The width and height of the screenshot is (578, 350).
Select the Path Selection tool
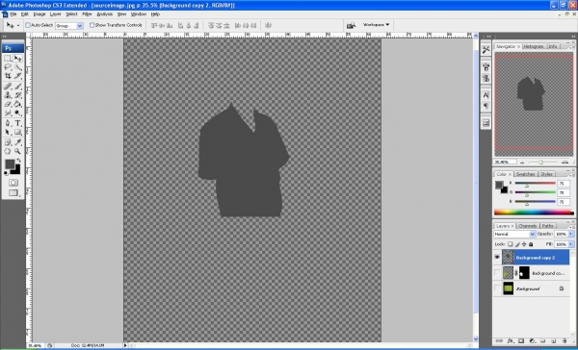(8, 132)
